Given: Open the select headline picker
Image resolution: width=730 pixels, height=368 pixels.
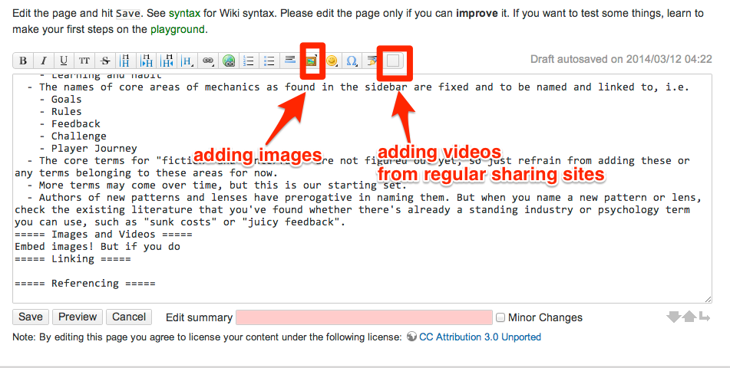Looking at the screenshot, I should point(187,61).
